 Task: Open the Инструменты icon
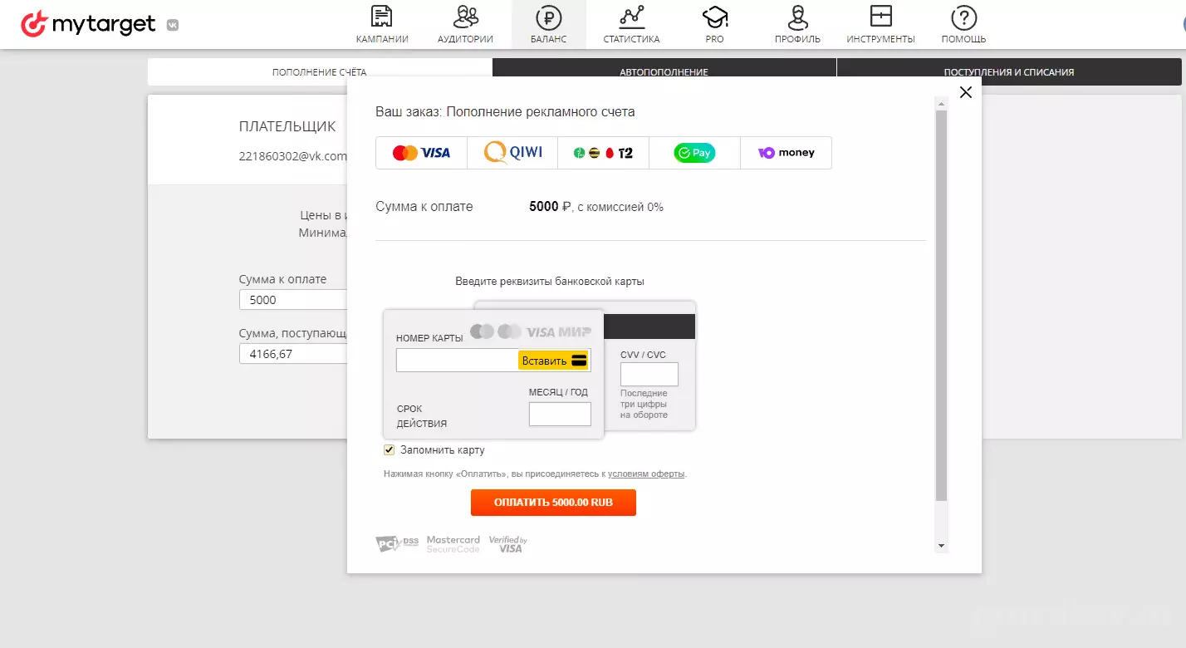point(880,17)
